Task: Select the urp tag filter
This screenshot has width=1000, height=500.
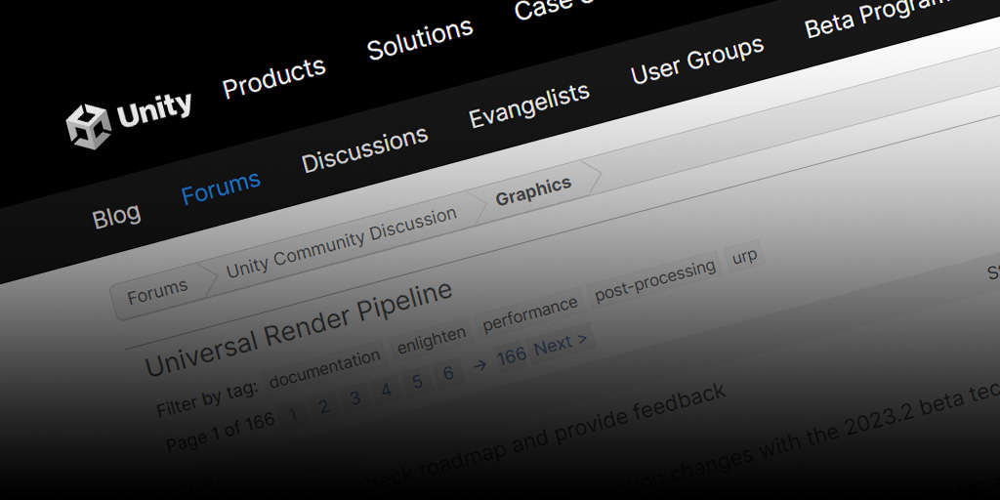Action: (x=744, y=259)
